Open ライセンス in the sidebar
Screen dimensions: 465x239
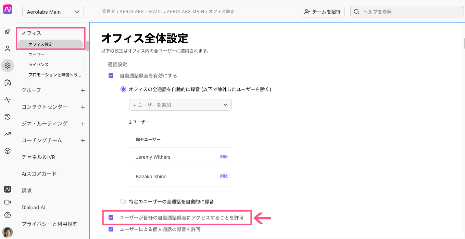point(38,65)
